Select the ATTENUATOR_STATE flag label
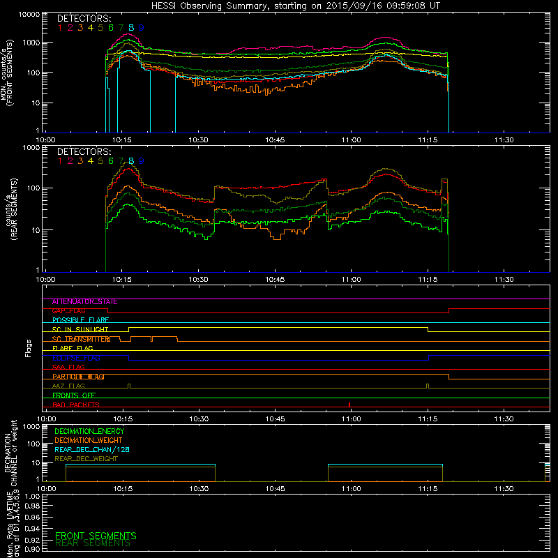558x558 pixels. [x=84, y=302]
